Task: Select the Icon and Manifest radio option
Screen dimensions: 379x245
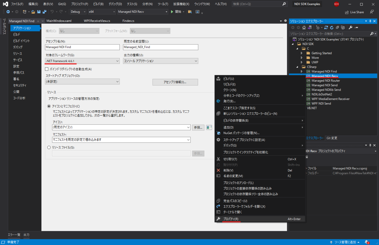Action: 49,106
